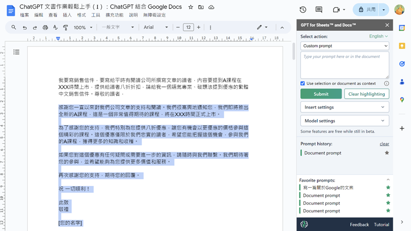
Task: Open Google Keep side panel
Action: pyautogui.click(x=402, y=46)
